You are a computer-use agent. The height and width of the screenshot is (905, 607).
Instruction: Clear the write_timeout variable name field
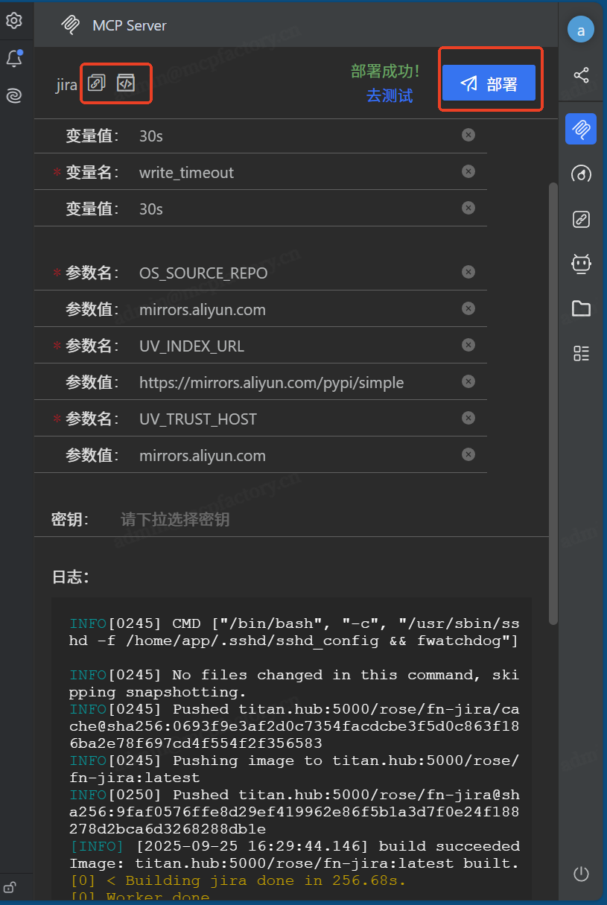coord(468,171)
